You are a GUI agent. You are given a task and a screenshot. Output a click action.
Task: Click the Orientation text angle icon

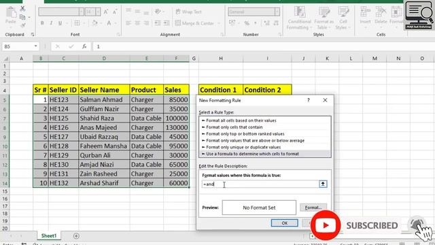pyautogui.click(x=158, y=12)
